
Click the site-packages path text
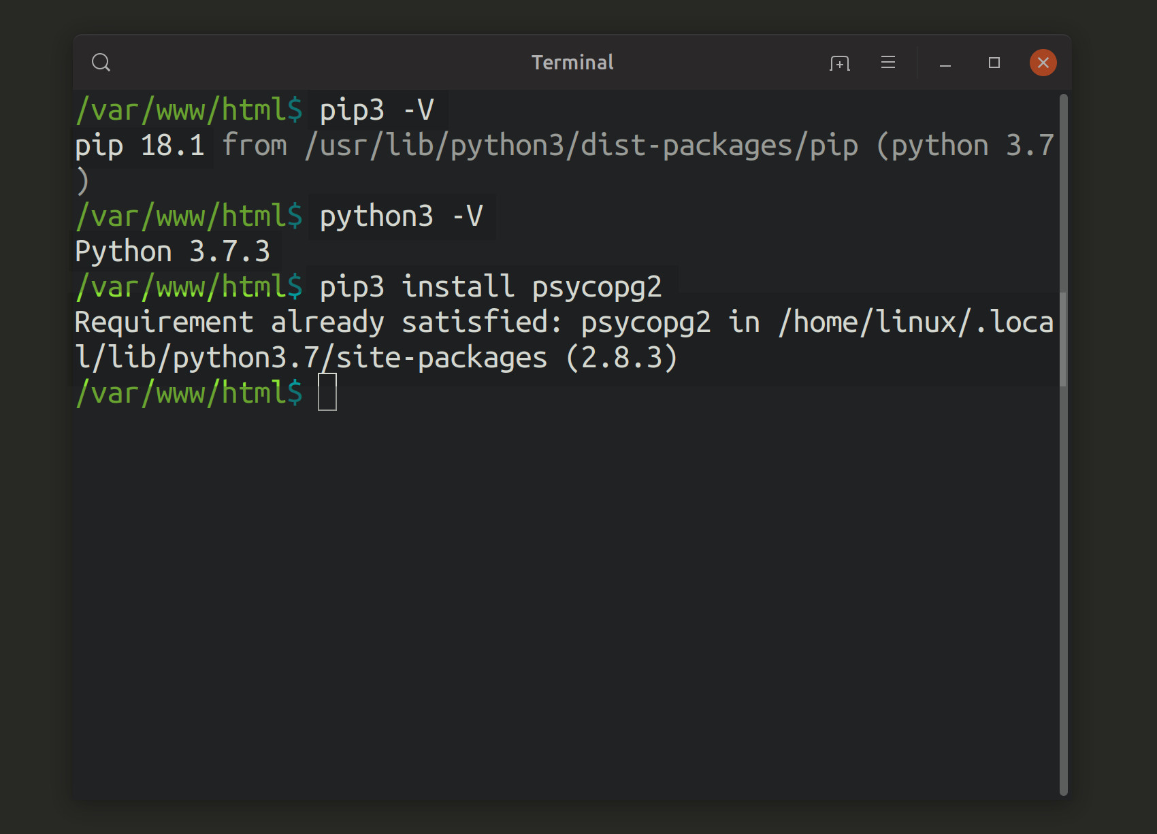[x=442, y=358]
